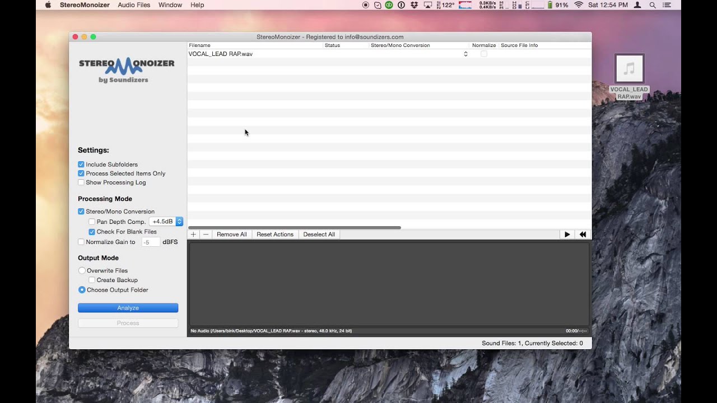Click the Source File Info column header
This screenshot has width=717, height=403.
[545, 45]
